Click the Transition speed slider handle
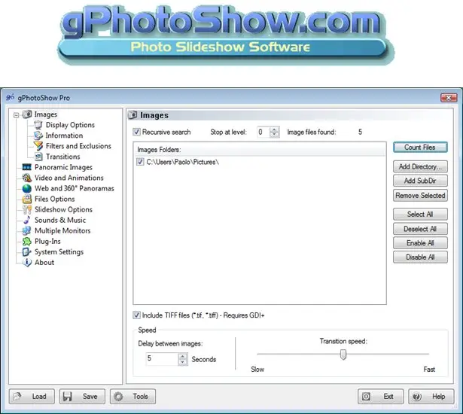The image size is (463, 414). point(343,355)
